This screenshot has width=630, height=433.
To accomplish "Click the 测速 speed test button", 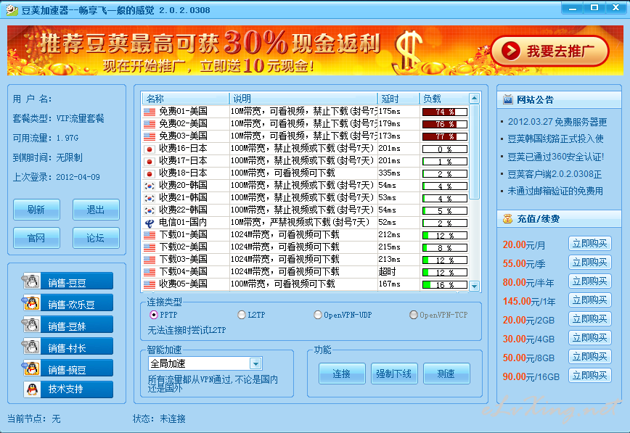I will coord(446,374).
